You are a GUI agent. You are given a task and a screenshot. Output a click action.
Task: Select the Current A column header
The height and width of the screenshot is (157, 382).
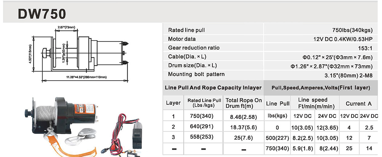[x=358, y=103]
